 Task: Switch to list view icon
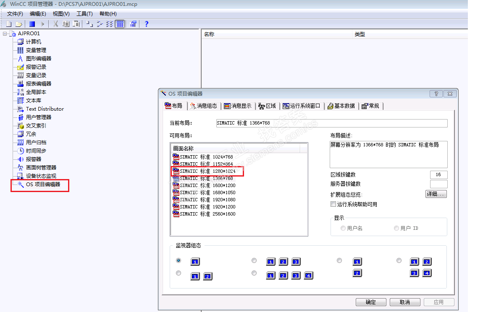click(x=109, y=24)
